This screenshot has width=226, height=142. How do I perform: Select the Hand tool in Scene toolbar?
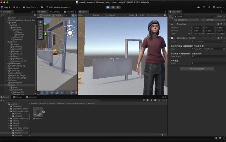[41, 22]
